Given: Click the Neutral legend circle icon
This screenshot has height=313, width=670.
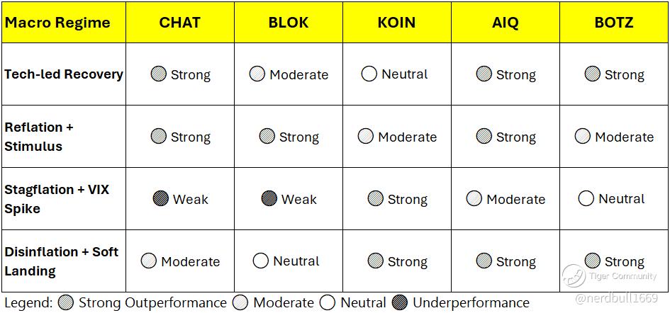Looking at the screenshot, I should pos(328,302).
